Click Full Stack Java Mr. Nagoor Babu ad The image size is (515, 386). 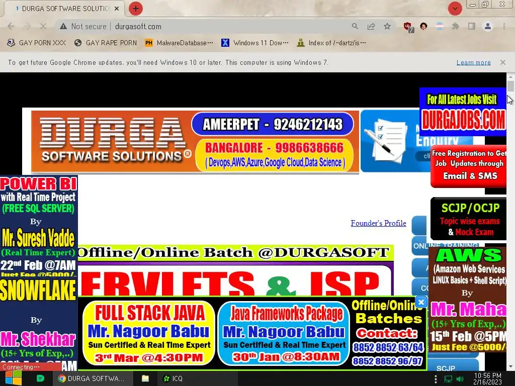click(149, 333)
